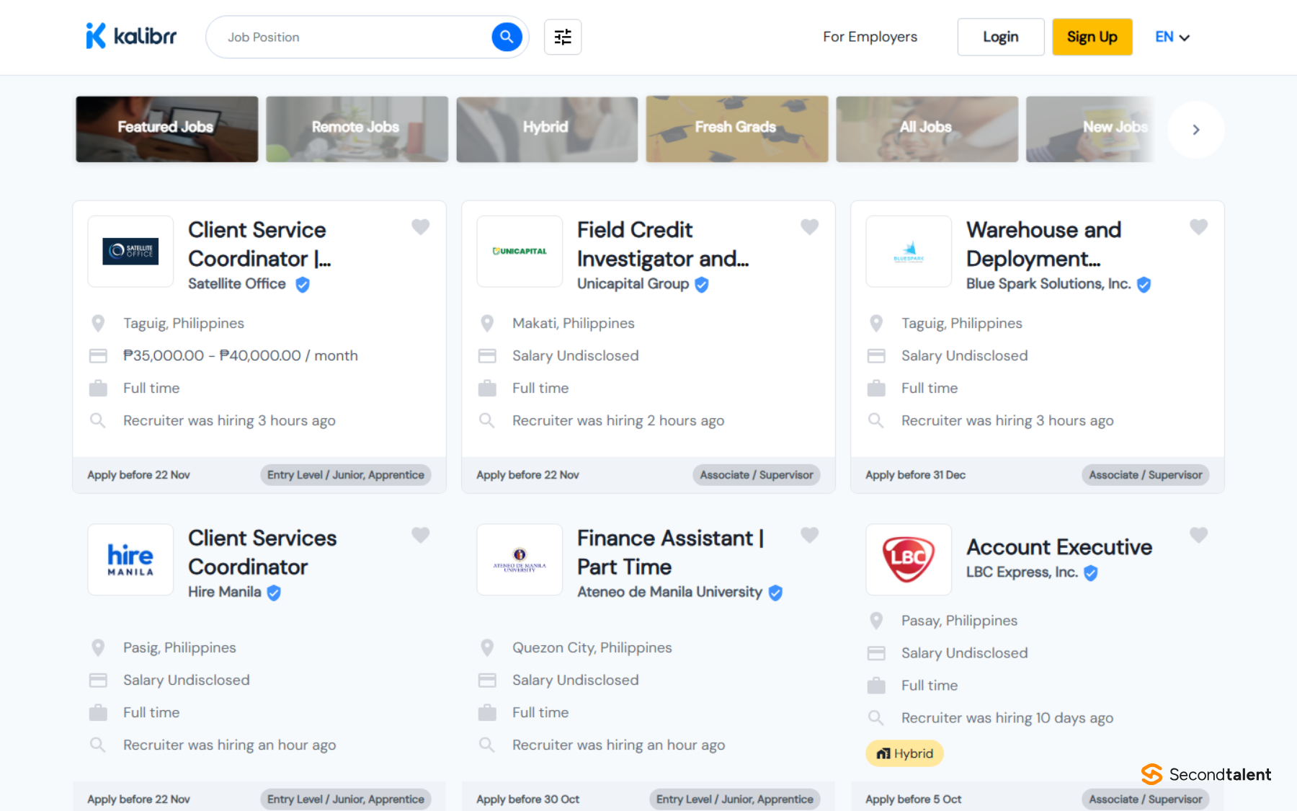Click Satellite Office verified badge icon
Screen dimensions: 1297x811
[303, 285]
